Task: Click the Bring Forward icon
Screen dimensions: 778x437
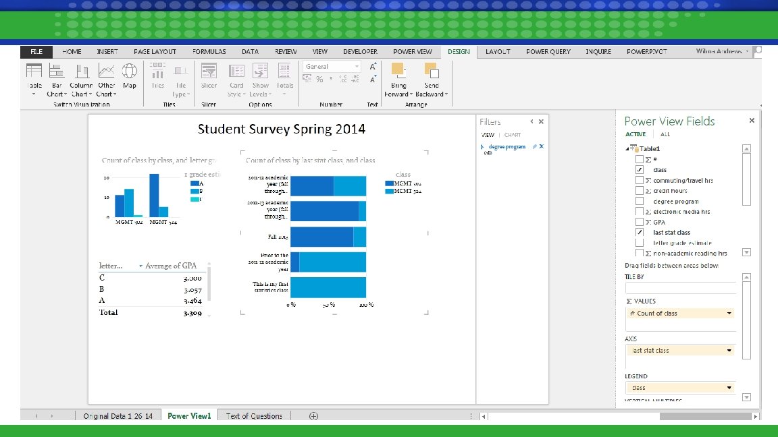Action: [398, 70]
